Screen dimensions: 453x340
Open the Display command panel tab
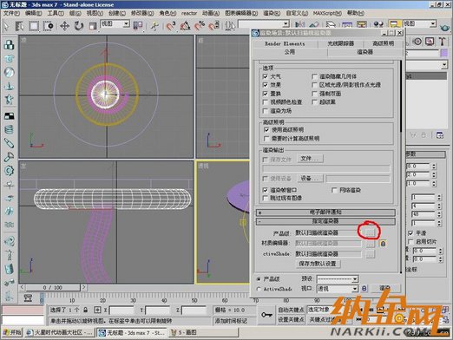click(x=430, y=42)
